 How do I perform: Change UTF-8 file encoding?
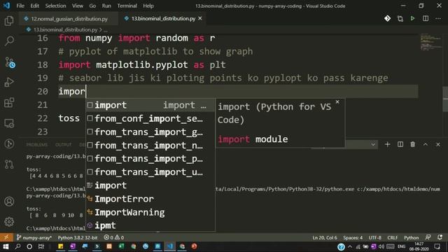click(x=375, y=237)
